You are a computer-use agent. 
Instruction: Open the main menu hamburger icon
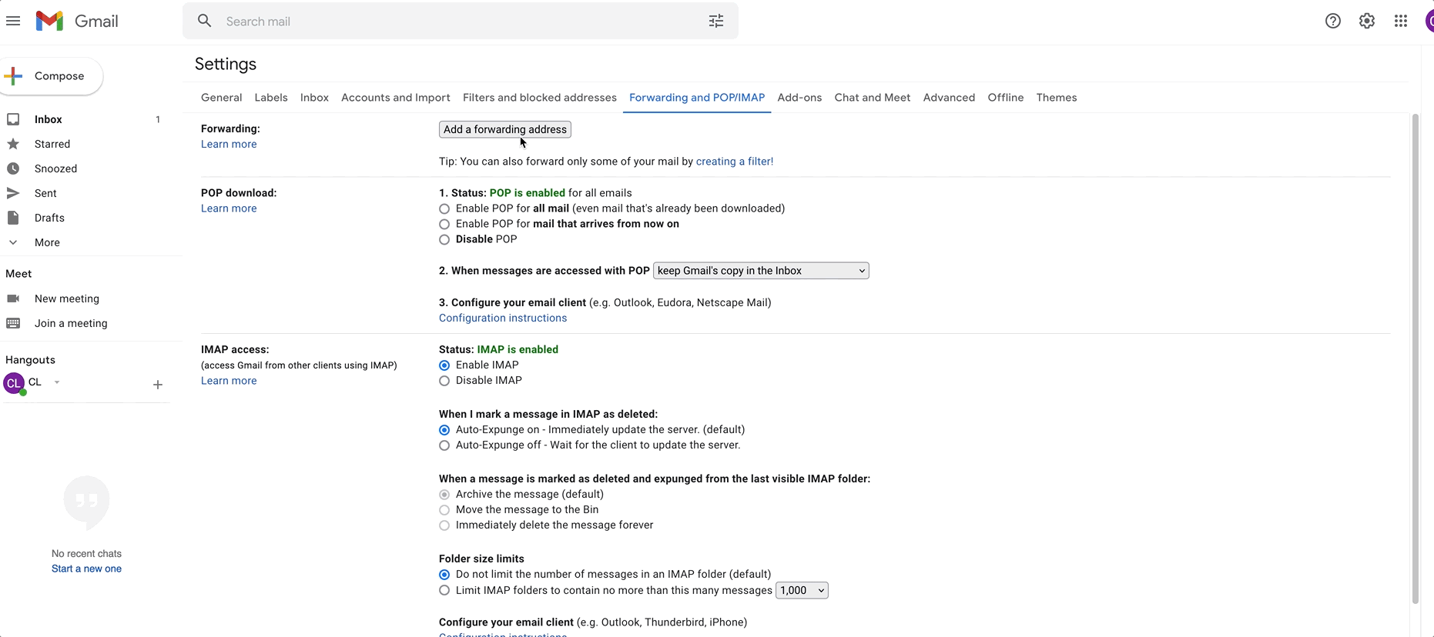coord(13,21)
